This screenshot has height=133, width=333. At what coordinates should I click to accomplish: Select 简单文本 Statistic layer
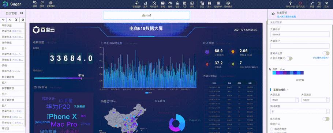12,71
